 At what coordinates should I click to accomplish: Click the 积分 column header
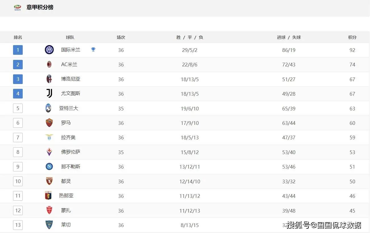(x=352, y=37)
